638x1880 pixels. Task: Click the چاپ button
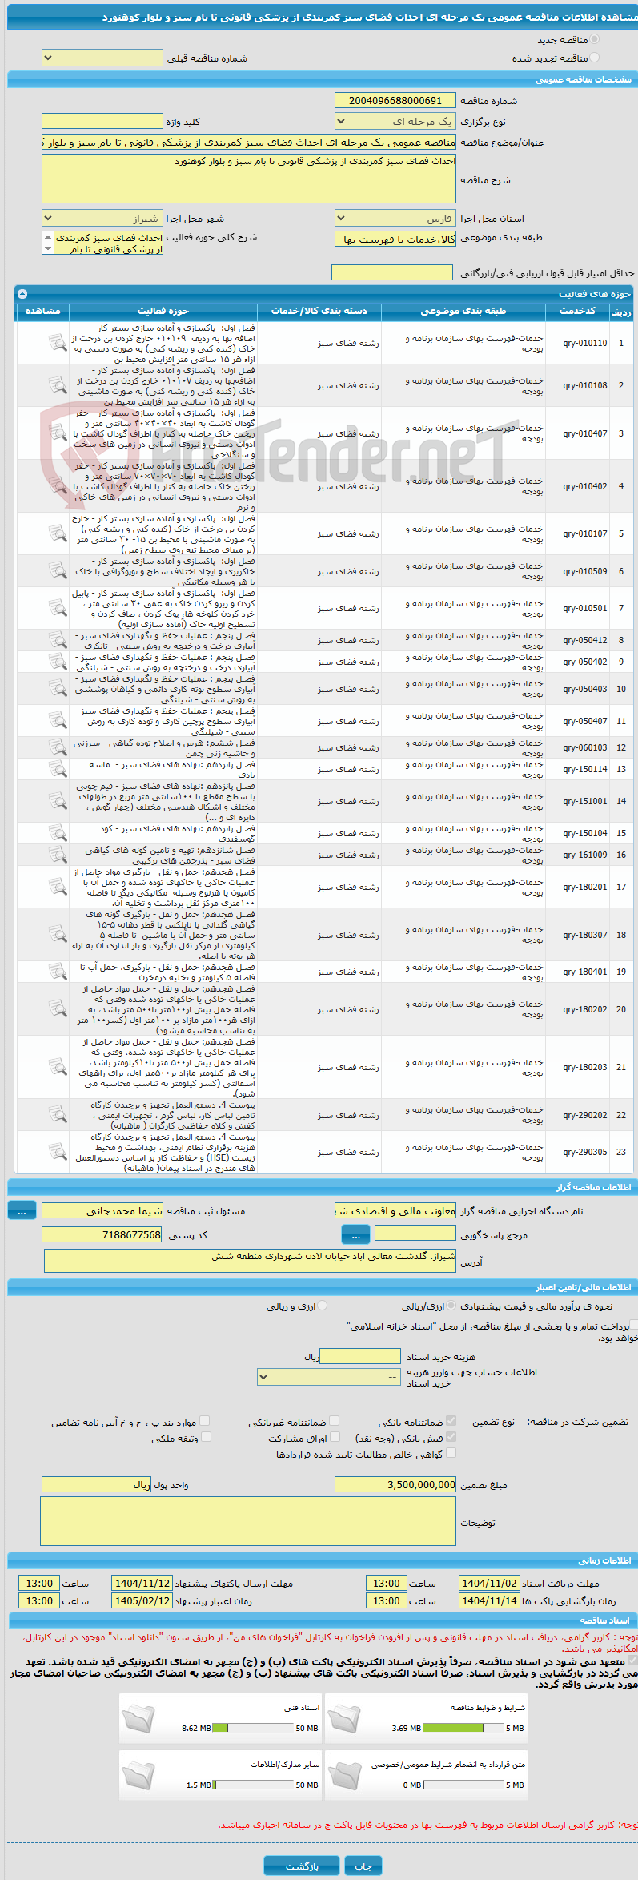[x=363, y=1866]
